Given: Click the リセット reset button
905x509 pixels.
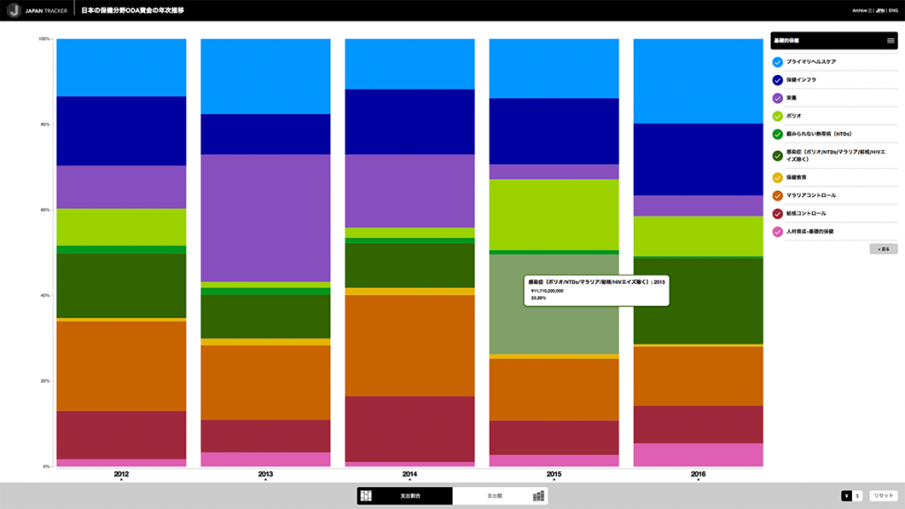Looking at the screenshot, I should click(x=883, y=496).
